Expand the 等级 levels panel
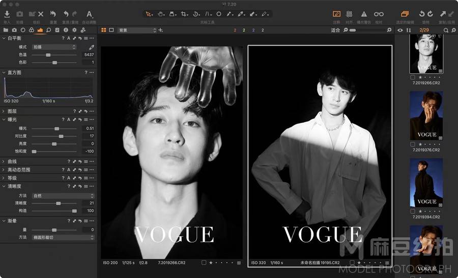Screen dimensions: 458x278 (4, 178)
